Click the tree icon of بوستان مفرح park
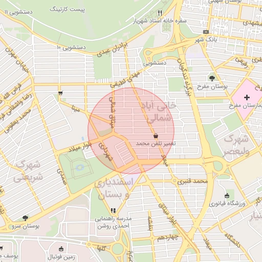Viewport: 262px width, 262px height. pos(212,78)
